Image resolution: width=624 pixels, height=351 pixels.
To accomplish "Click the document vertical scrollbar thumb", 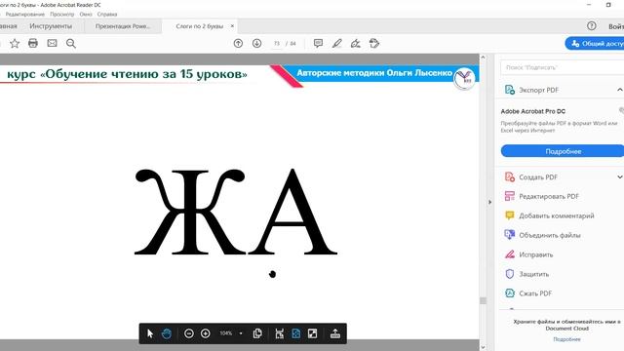I will pyautogui.click(x=483, y=300).
